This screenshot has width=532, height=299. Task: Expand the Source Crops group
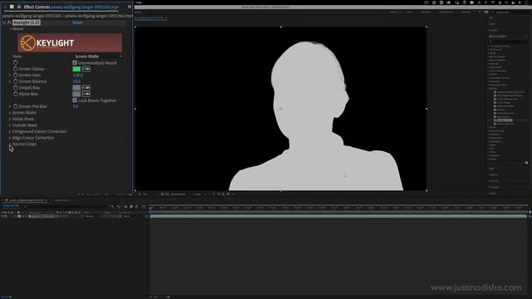pyautogui.click(x=10, y=144)
